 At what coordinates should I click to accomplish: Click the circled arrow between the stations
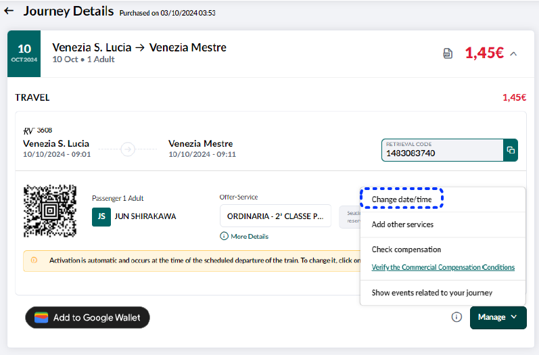[x=128, y=149]
